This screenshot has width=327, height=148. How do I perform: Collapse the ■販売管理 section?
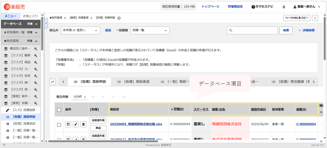click(36, 41)
